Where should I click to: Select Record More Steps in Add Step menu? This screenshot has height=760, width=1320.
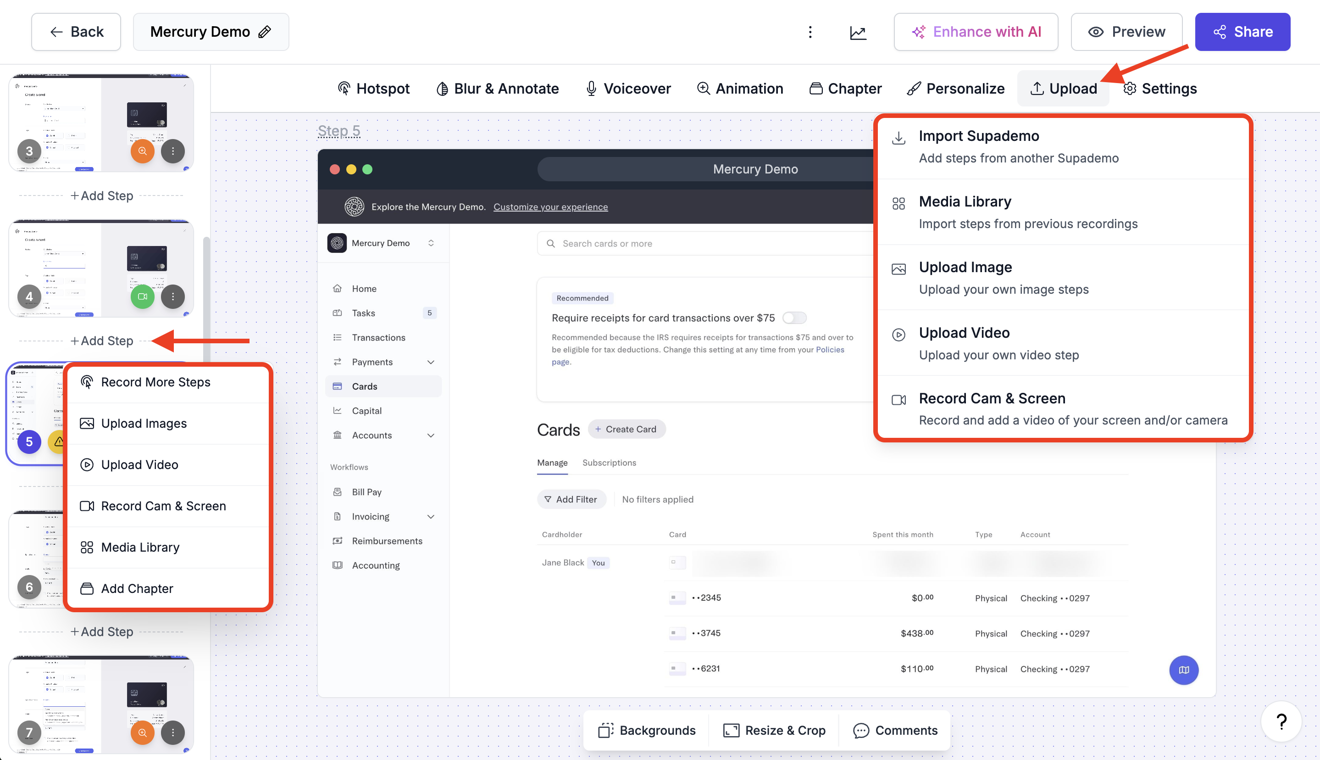pyautogui.click(x=155, y=382)
